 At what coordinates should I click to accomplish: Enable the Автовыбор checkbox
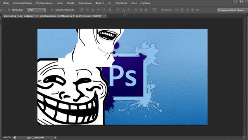coord(9,10)
